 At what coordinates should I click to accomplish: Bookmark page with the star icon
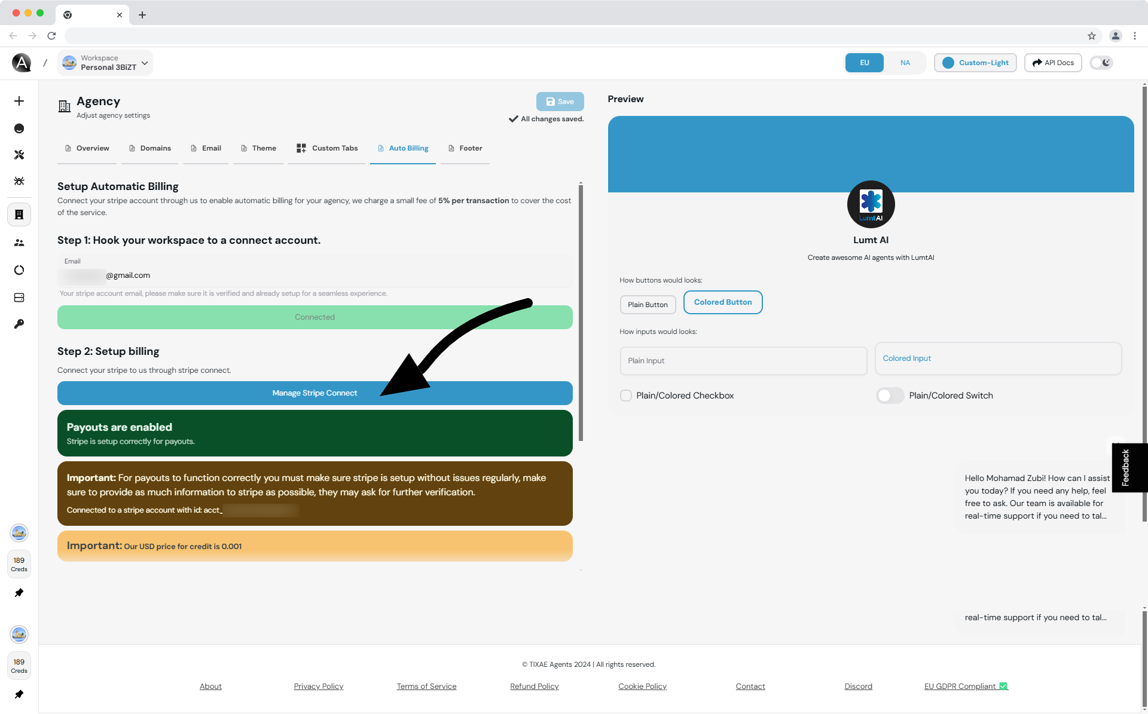(1092, 36)
